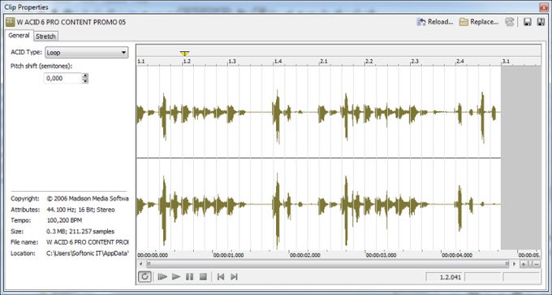The width and height of the screenshot is (552, 295).
Task: Switch to the Stretch tab
Action: coord(45,36)
